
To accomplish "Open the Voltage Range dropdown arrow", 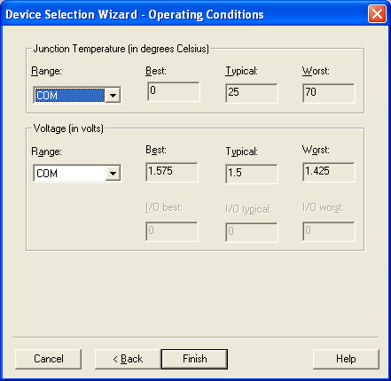I will tap(113, 173).
